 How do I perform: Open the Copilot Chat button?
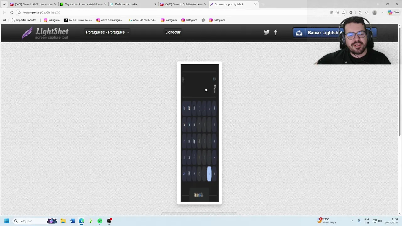pos(393,13)
